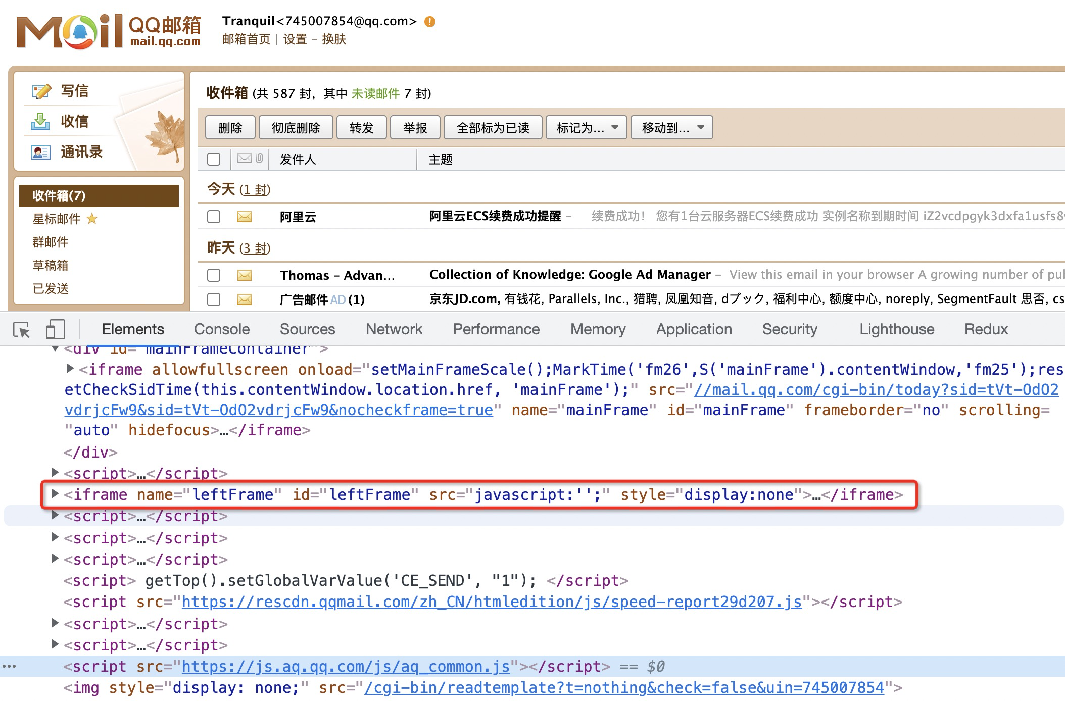Open the Security tab

[x=790, y=329]
